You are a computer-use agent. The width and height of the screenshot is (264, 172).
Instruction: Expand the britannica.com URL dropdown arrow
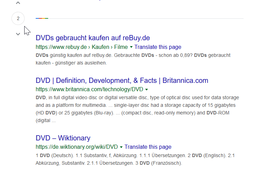[x=147, y=89]
